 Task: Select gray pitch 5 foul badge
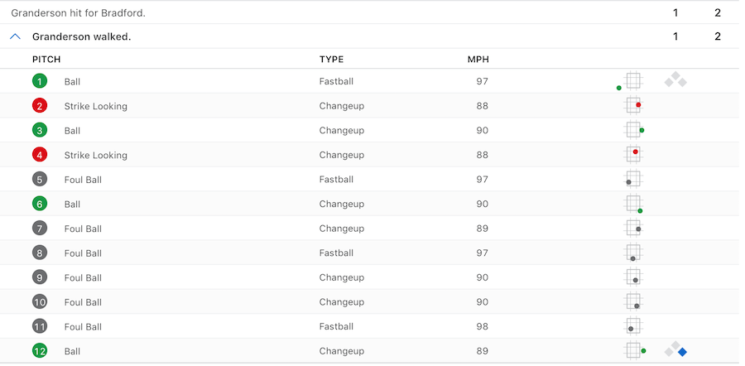[40, 179]
